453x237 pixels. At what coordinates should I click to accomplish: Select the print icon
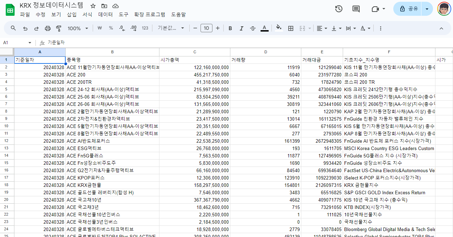click(47, 28)
